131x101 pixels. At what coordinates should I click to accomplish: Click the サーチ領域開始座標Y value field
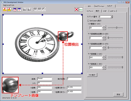(96, 48)
